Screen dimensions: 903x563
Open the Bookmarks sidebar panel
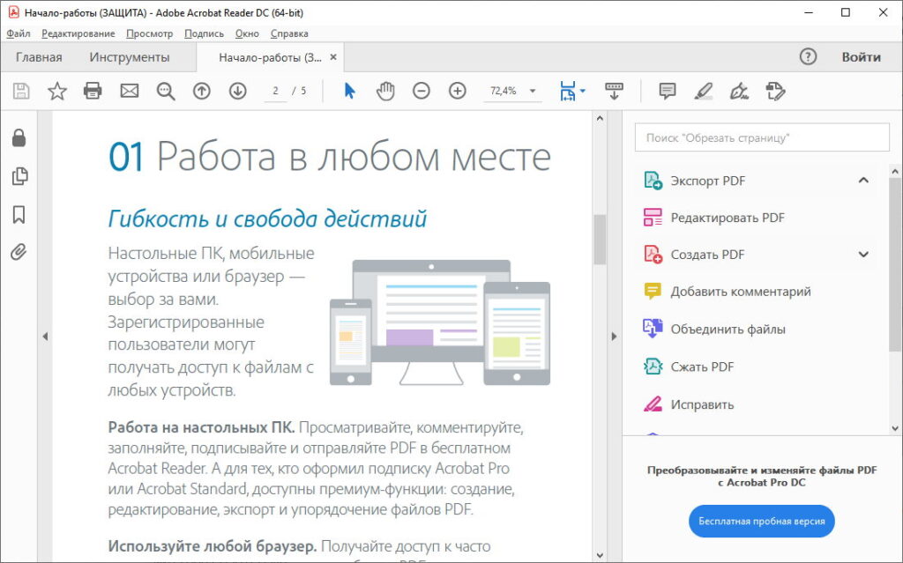pos(19,215)
